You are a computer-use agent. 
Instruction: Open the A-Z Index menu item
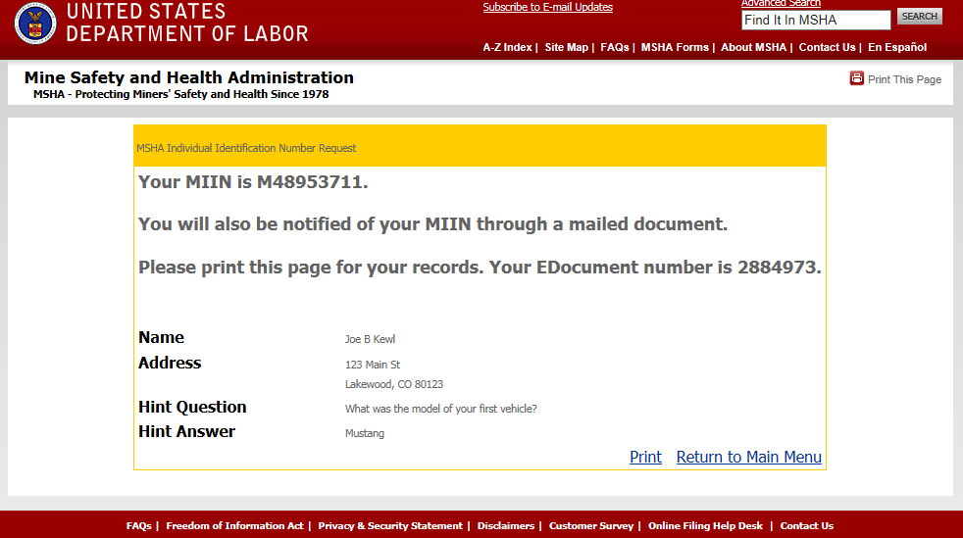507,47
